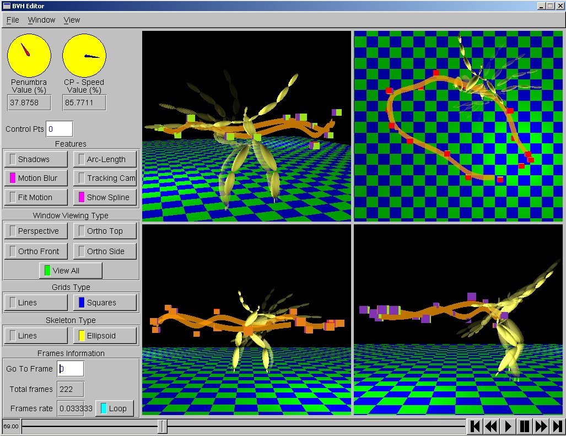Viewport: 566px width, 436px height.
Task: Turn on Tracking Cam
Action: coord(105,178)
